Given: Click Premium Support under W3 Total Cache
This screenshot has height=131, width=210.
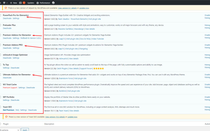Looking at the screenshot, I should click(10, 88).
